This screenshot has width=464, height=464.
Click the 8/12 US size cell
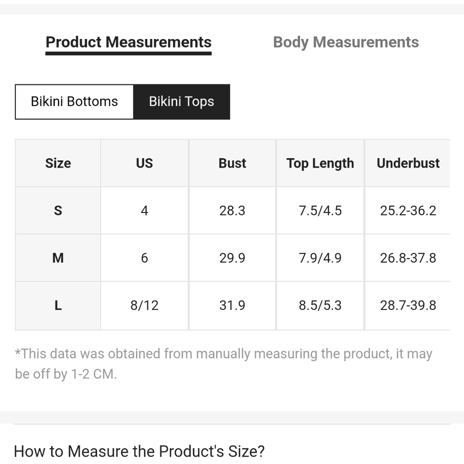(144, 305)
